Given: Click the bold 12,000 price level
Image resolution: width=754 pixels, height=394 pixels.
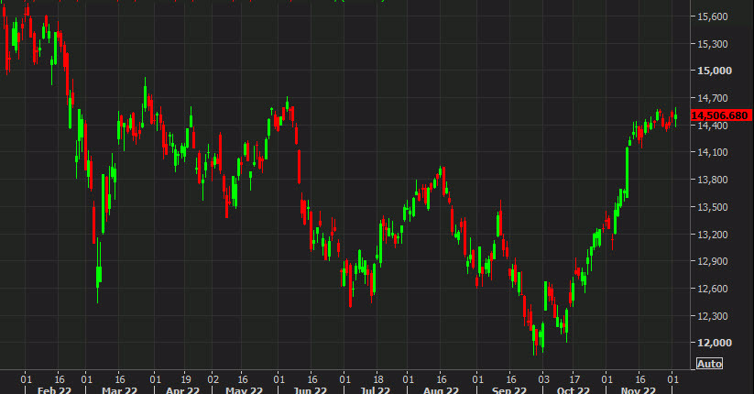Looking at the screenshot, I should (x=715, y=343).
